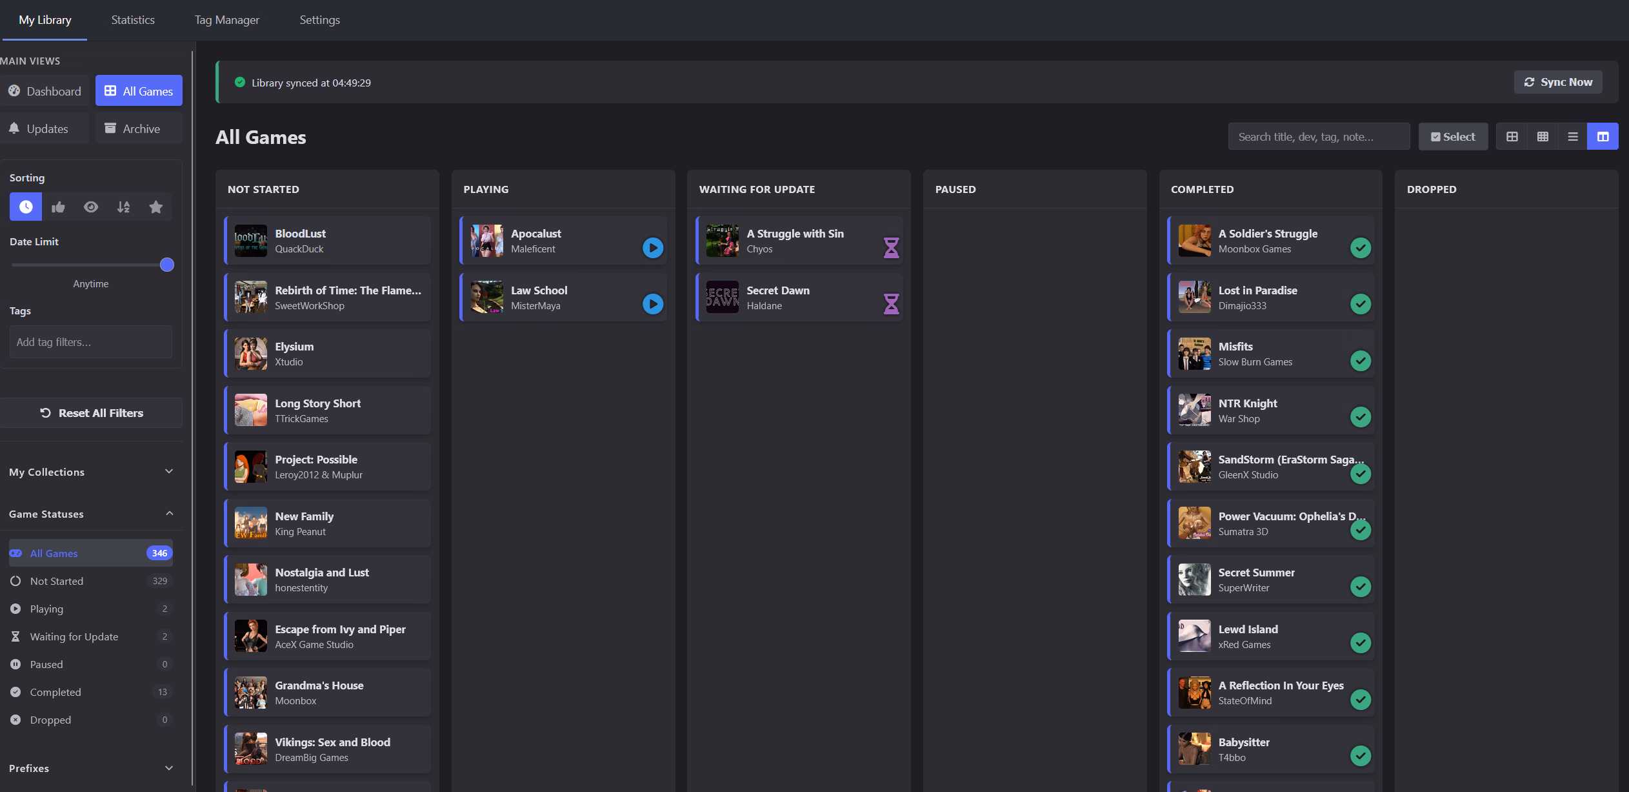Adjust Date Limit slider handle

[167, 265]
